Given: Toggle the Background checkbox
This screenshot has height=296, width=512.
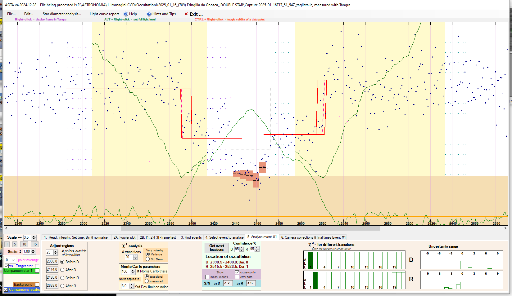Looking at the screenshot, I should pyautogui.click(x=37, y=285).
